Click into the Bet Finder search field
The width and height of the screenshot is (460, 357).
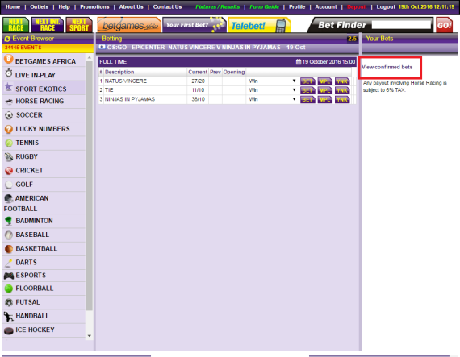click(x=401, y=25)
